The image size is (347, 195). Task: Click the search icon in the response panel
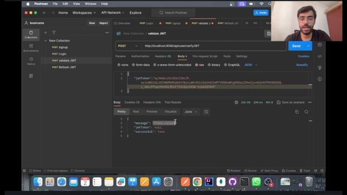tap(306, 112)
